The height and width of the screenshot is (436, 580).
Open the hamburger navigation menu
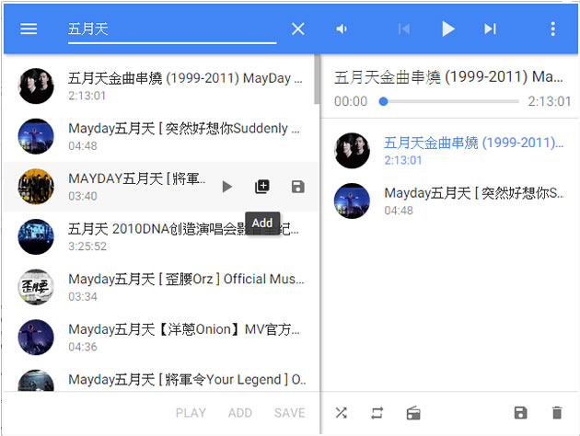[x=29, y=29]
